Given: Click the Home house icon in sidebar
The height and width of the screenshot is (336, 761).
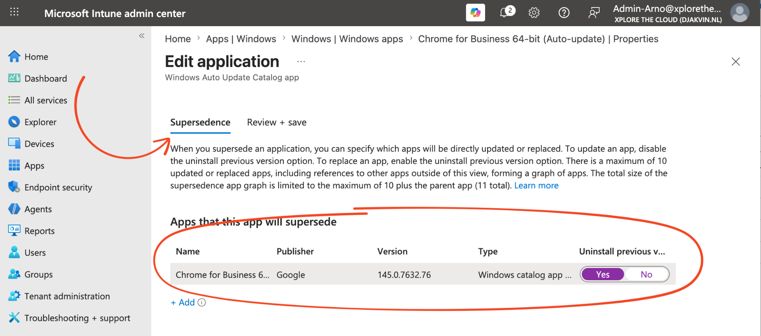Looking at the screenshot, I should pyautogui.click(x=14, y=57).
